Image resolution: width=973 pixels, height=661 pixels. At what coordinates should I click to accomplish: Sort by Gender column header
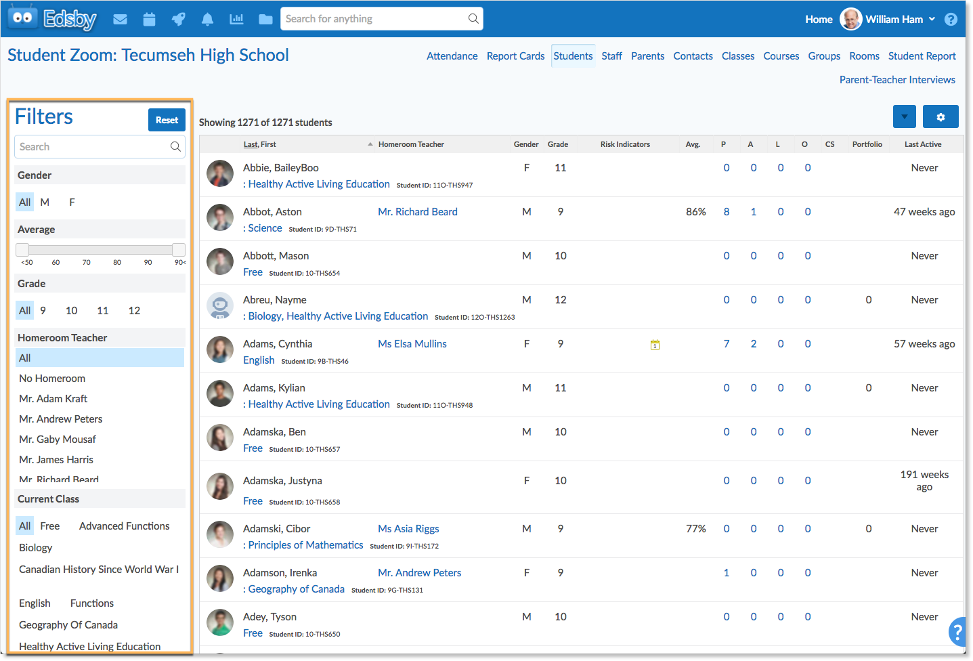(x=526, y=144)
